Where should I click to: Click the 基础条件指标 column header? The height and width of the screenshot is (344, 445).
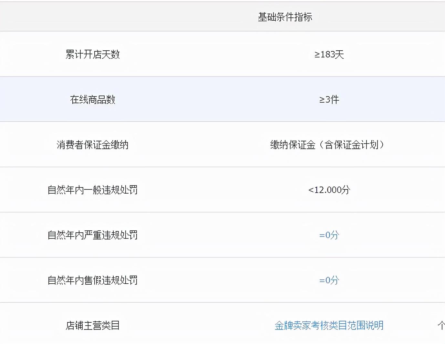[285, 17]
